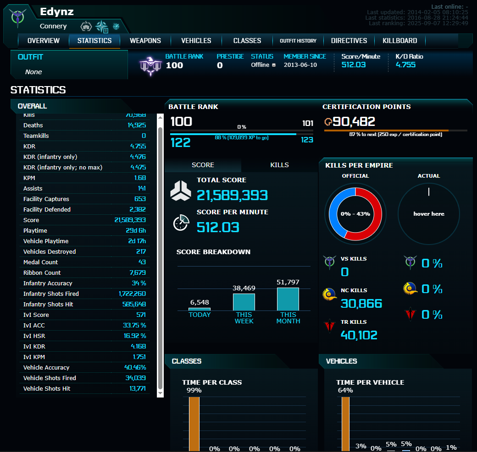This screenshot has width=477, height=452.
Task: Click the VS Kills faction icon
Action: [329, 262]
